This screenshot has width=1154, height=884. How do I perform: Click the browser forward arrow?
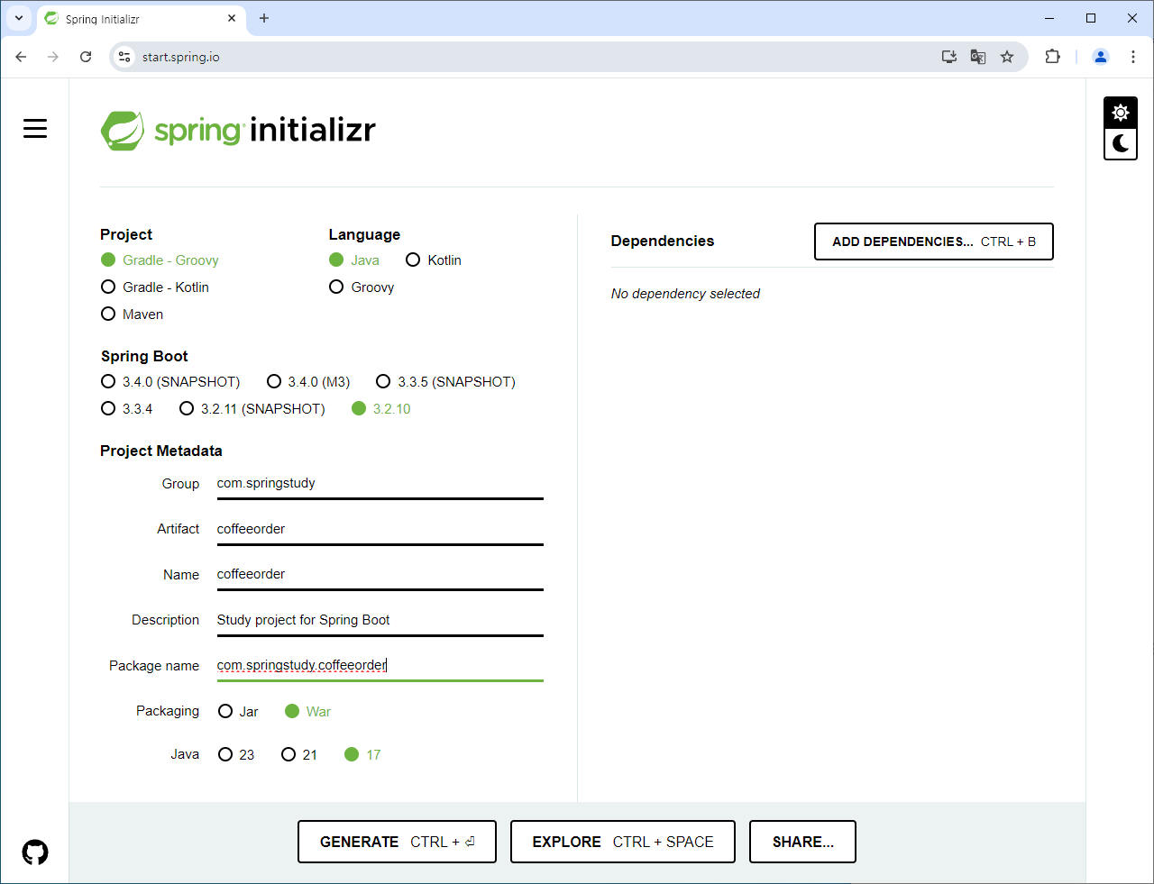coord(53,57)
